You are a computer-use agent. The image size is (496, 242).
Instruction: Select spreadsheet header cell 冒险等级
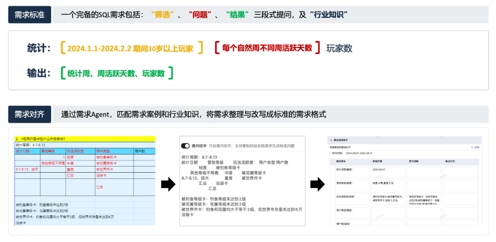(53, 151)
